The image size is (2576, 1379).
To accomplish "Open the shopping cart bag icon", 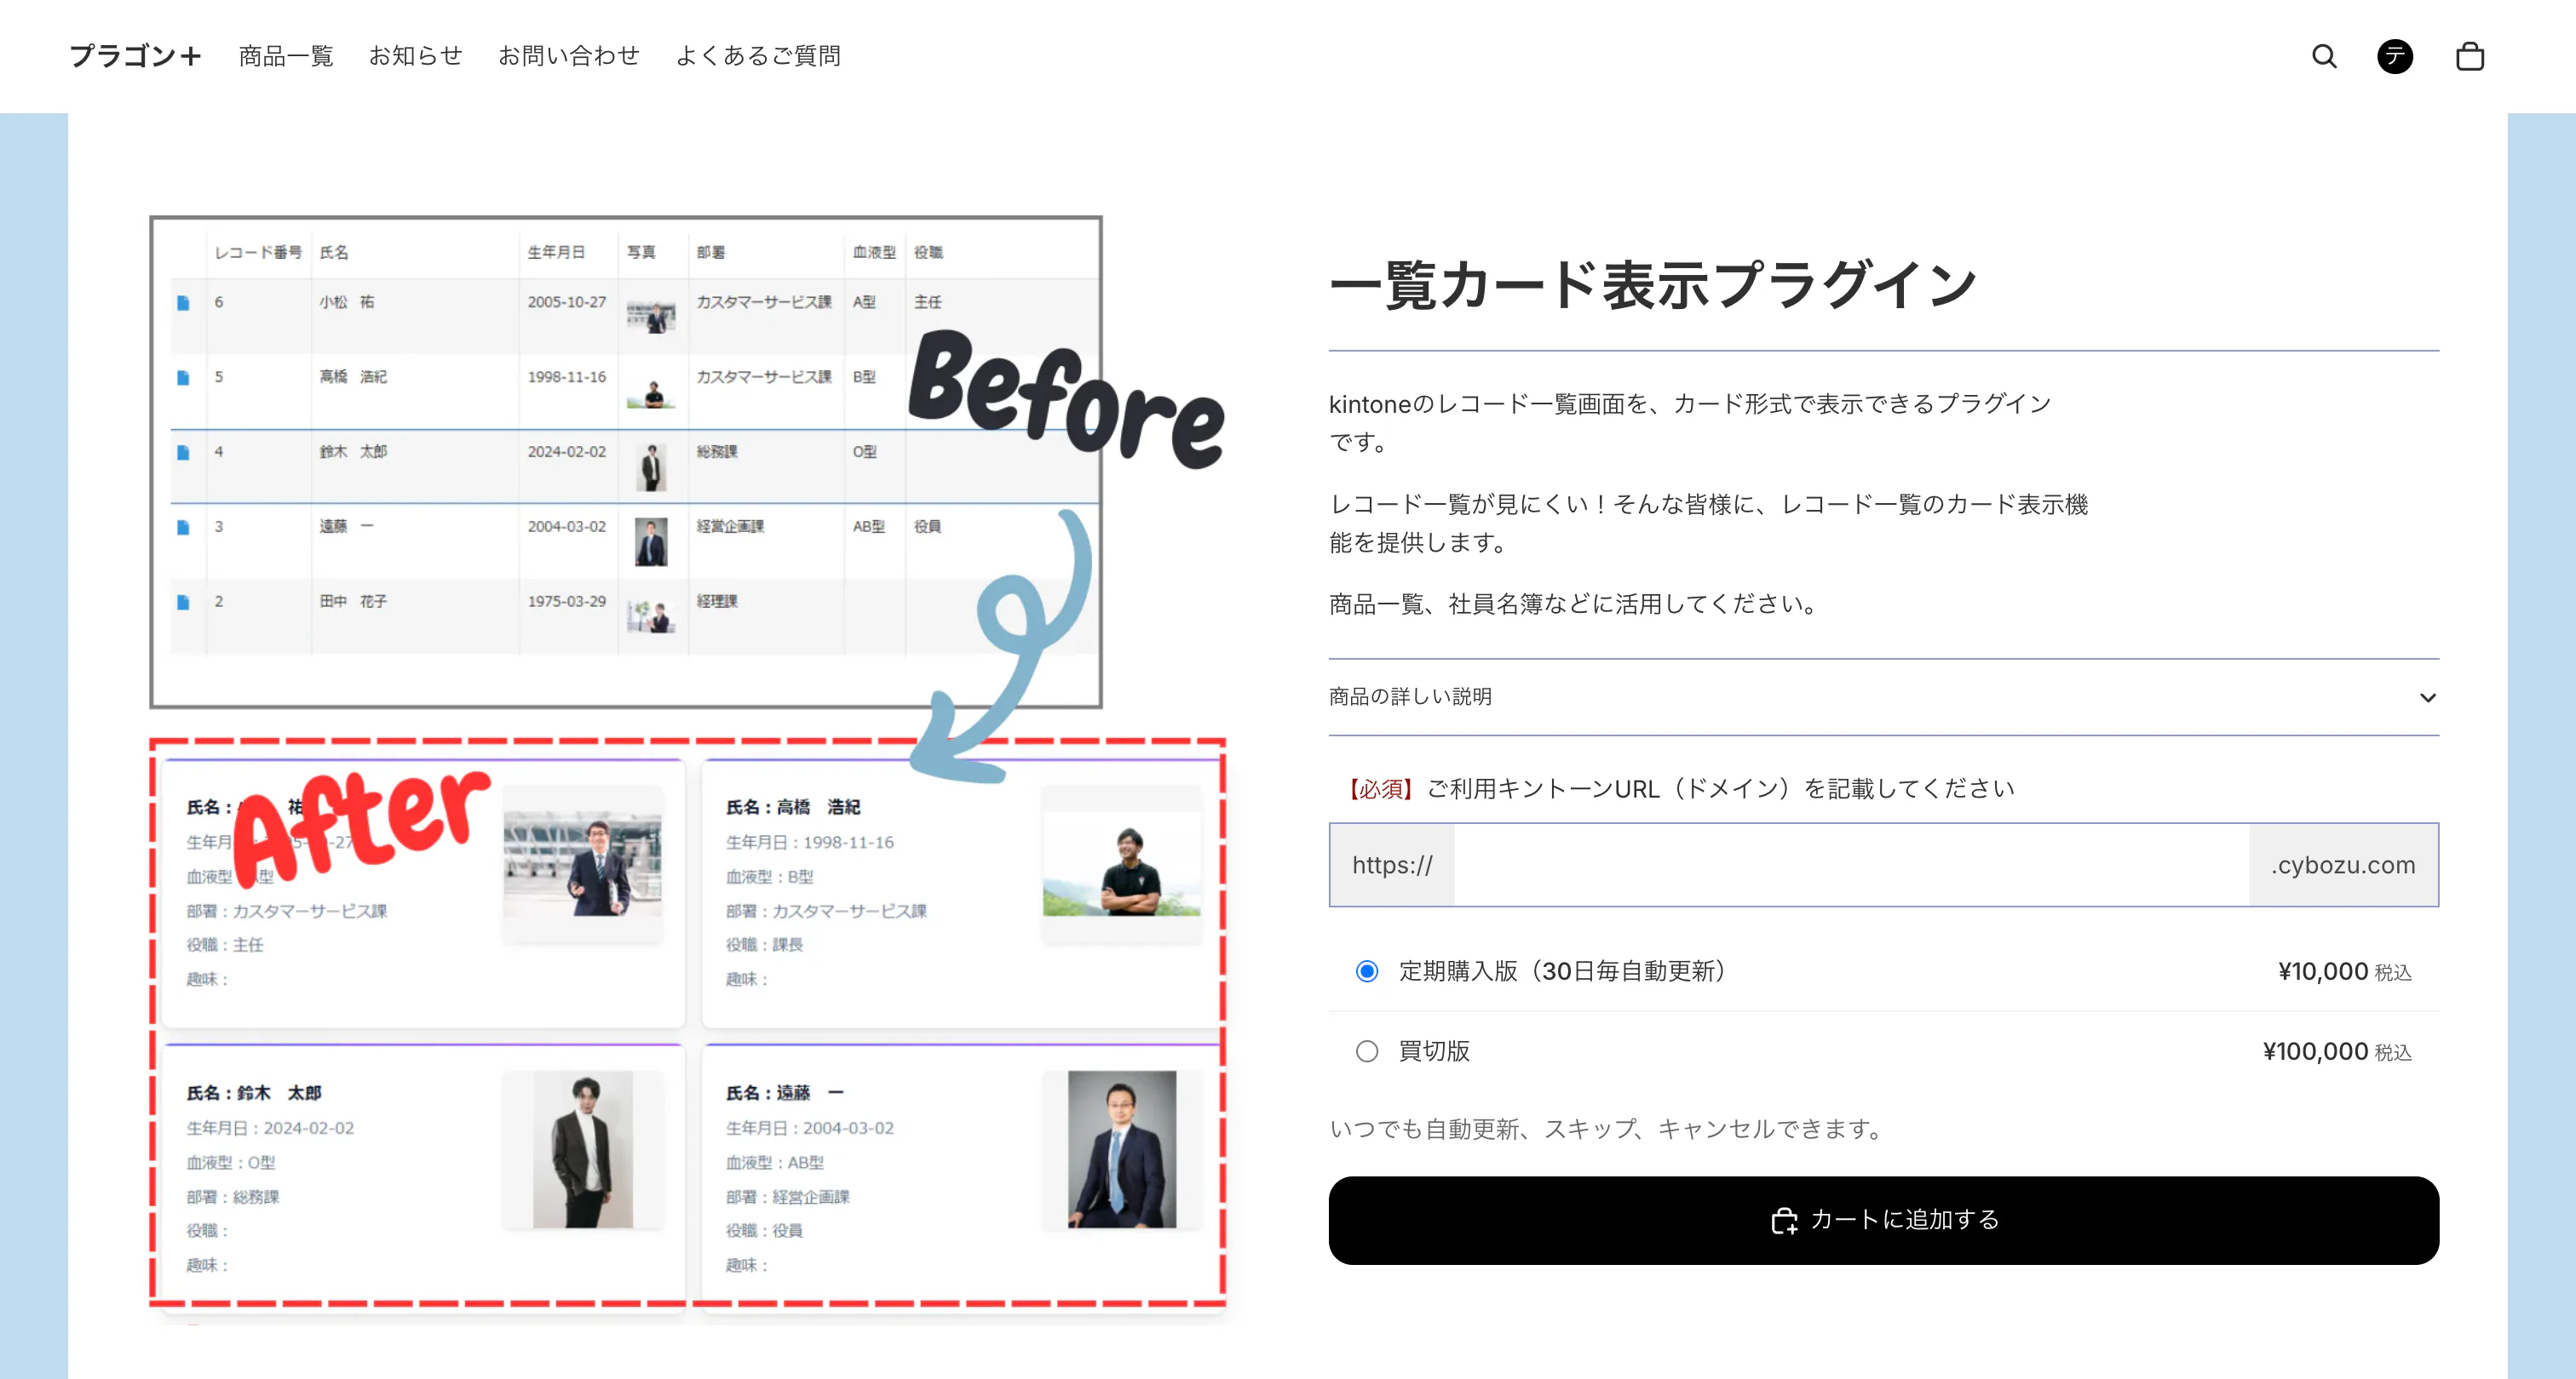I will [2469, 56].
